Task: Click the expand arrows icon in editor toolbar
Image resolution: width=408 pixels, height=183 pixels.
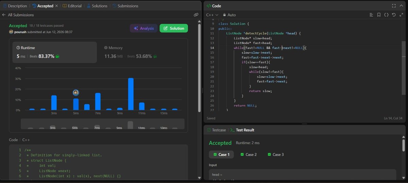Action: pyautogui.click(x=401, y=15)
